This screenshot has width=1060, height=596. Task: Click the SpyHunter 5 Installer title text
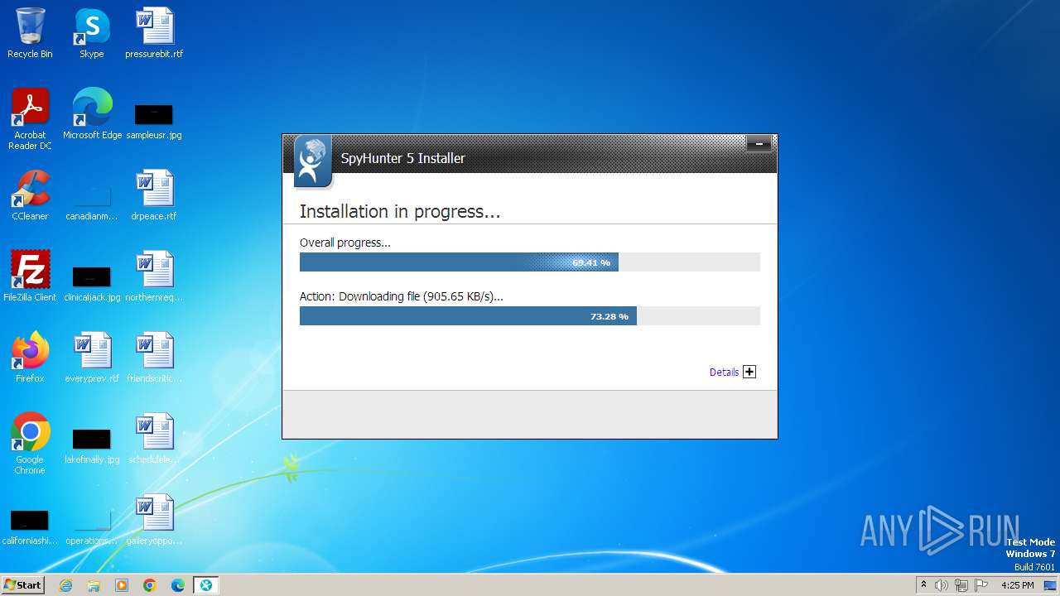pyautogui.click(x=403, y=158)
